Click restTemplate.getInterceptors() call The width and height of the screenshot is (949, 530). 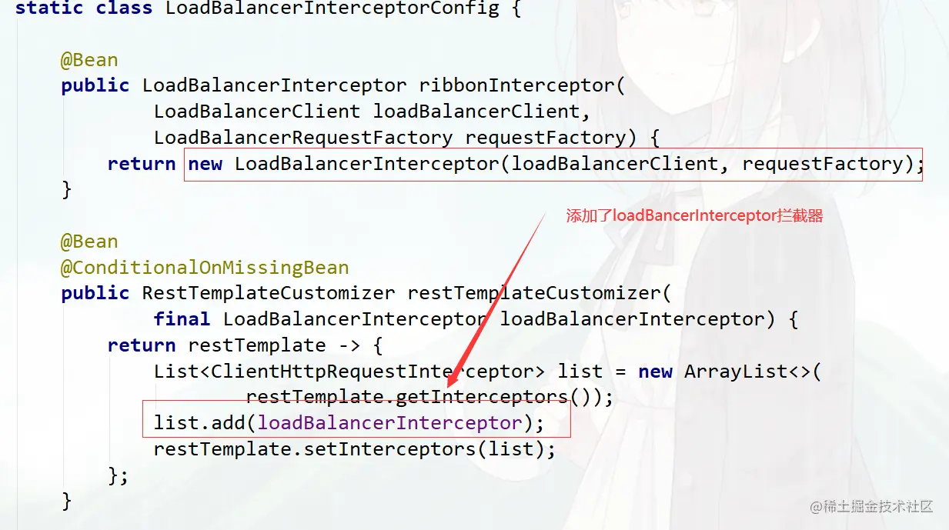(x=429, y=397)
